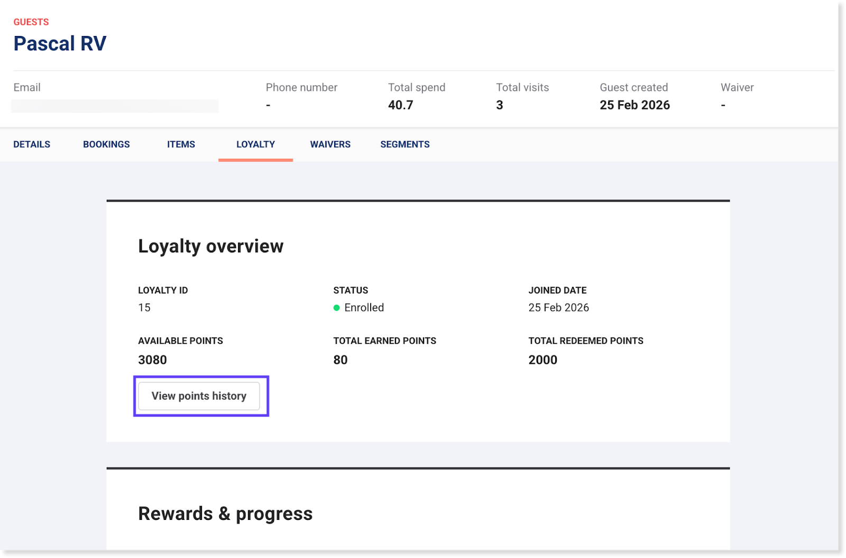Click the Loyalty ID value 15
Screen dimensions: 846x558
pyautogui.click(x=144, y=308)
